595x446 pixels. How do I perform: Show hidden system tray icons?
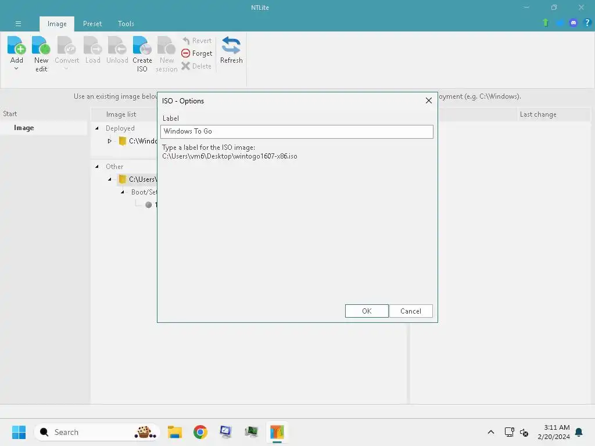490,432
